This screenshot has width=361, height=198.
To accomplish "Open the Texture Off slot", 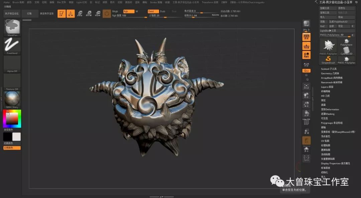I will coord(12,82).
